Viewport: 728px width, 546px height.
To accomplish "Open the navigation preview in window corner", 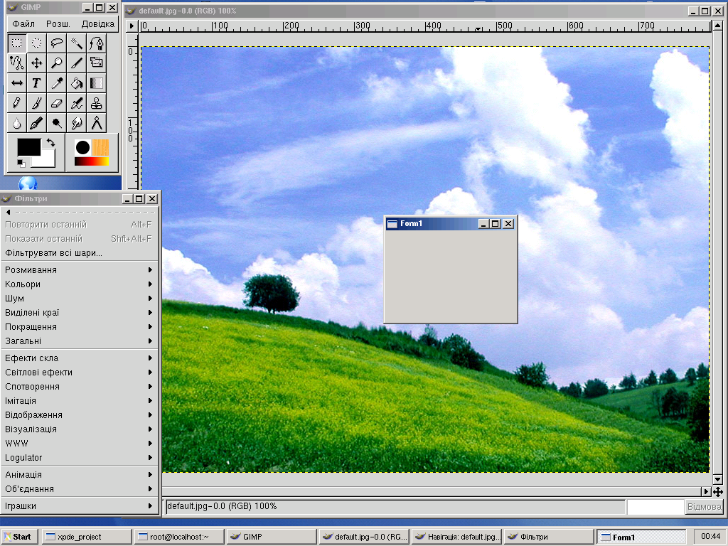I will click(717, 491).
